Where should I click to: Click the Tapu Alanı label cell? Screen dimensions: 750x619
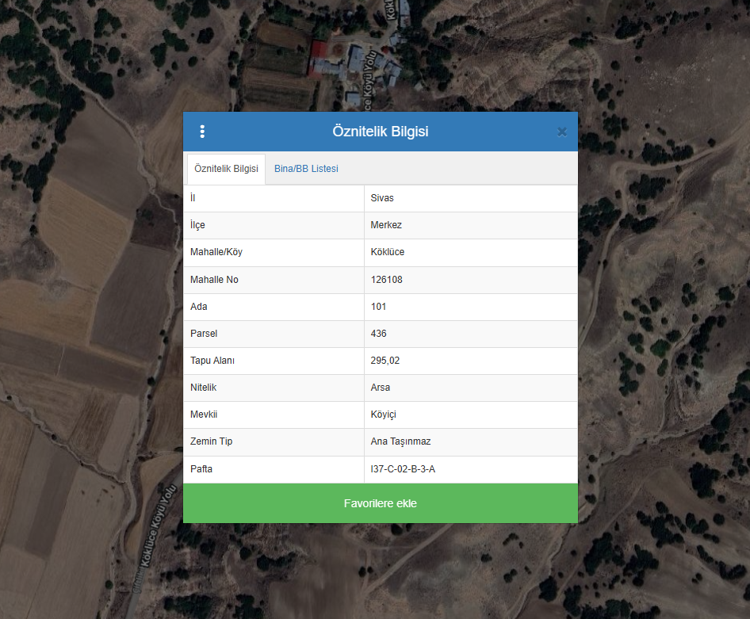[x=212, y=361]
